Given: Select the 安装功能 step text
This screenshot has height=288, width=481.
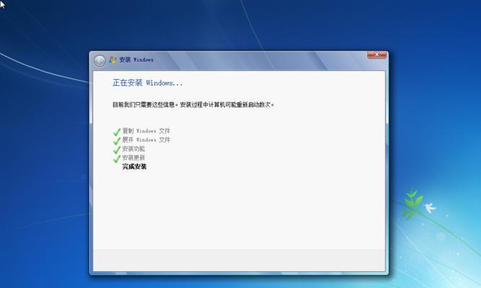Looking at the screenshot, I should [133, 148].
